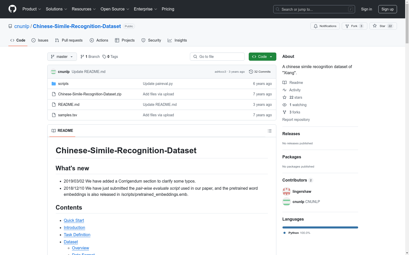This screenshot has width=409, height=255.
Task: Switch to the Security tab
Action: point(151,40)
